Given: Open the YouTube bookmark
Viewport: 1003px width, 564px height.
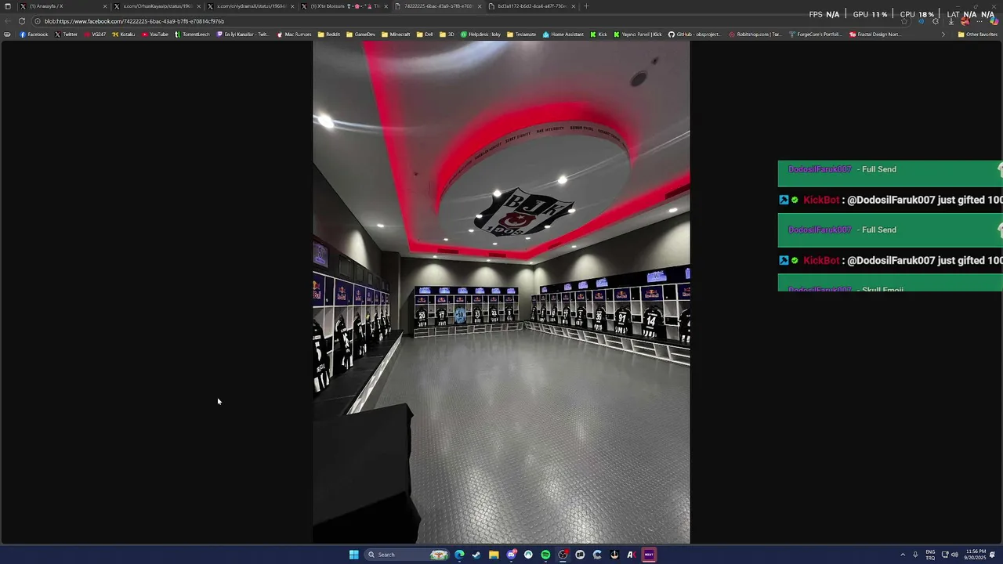Looking at the screenshot, I should pos(155,34).
